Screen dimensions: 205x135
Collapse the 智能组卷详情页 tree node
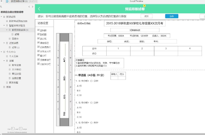(x=4, y=25)
